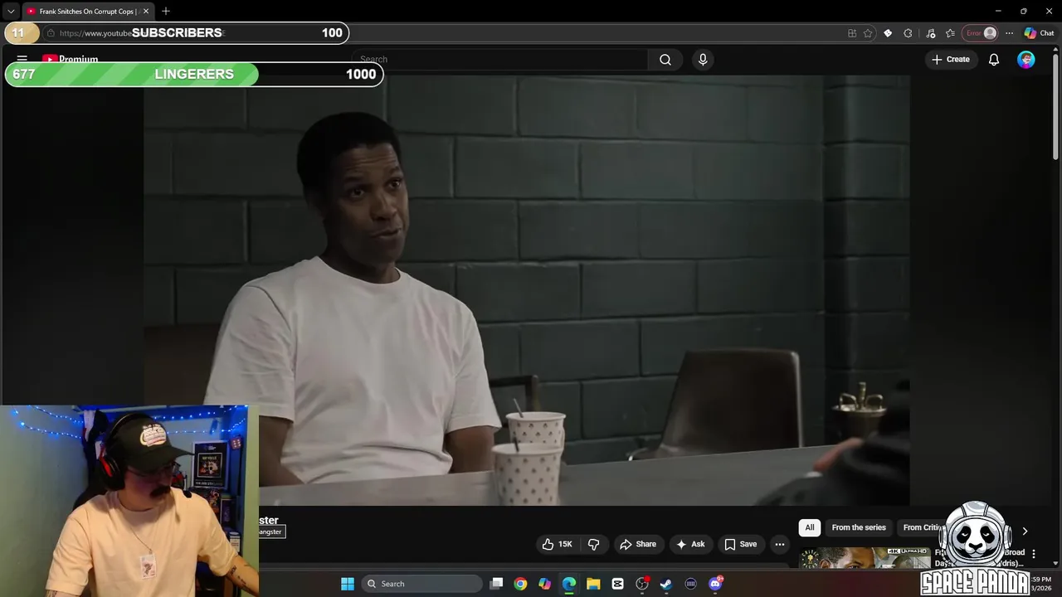Open YouTube notifications bell

(994, 60)
